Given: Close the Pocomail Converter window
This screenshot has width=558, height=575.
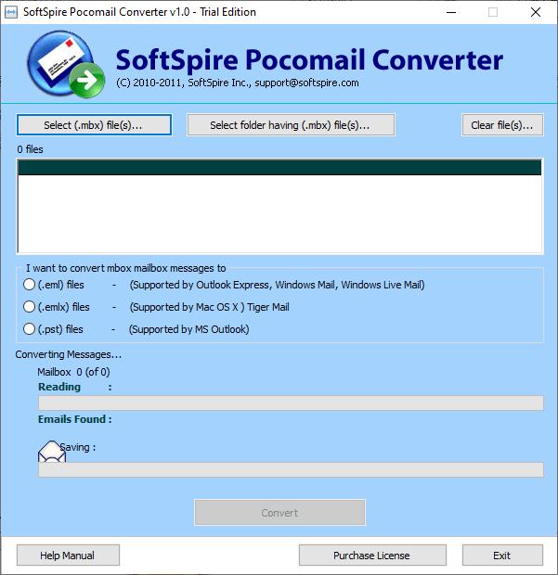Looking at the screenshot, I should [536, 12].
